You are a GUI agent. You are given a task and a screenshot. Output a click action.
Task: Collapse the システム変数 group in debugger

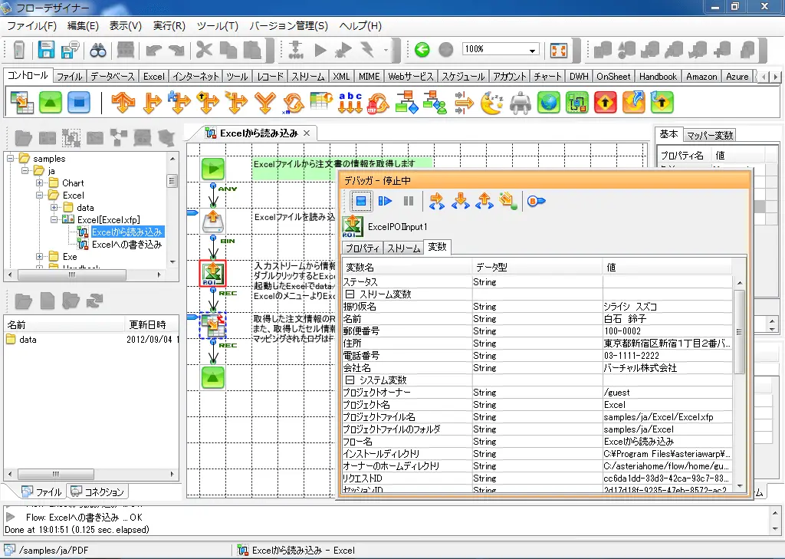350,380
